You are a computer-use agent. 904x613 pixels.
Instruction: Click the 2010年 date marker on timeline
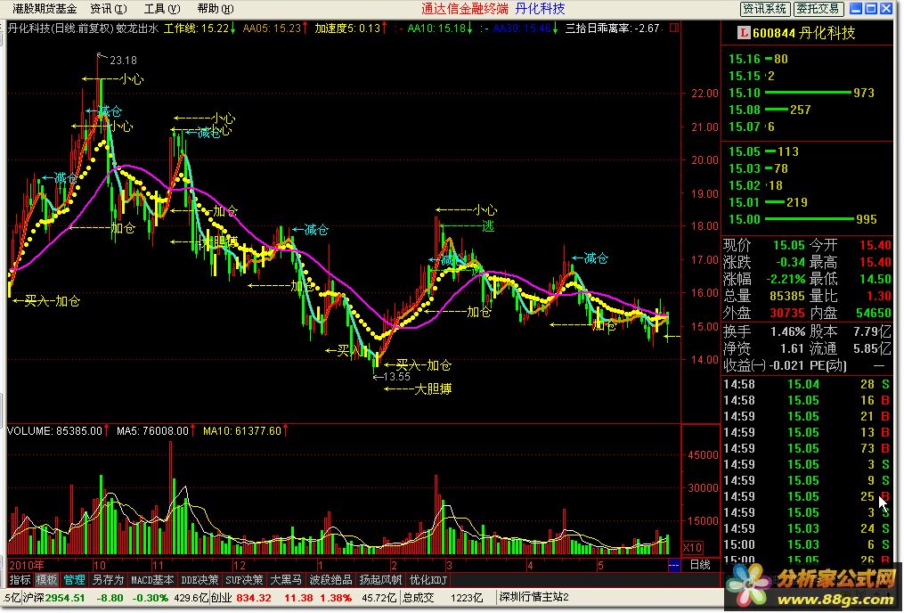pyautogui.click(x=27, y=566)
